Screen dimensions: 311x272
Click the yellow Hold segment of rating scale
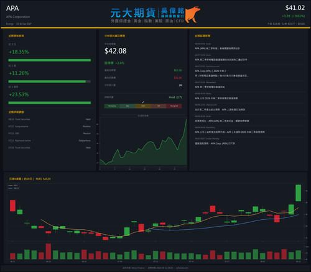[x=143, y=106]
